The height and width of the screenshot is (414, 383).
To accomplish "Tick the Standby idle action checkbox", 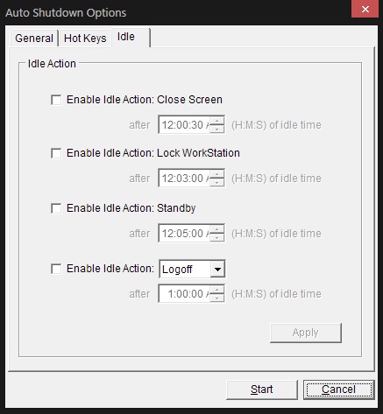I will tap(56, 208).
